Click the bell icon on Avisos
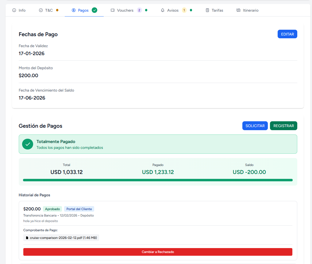Image resolution: width=312 pixels, height=264 pixels. [x=163, y=10]
